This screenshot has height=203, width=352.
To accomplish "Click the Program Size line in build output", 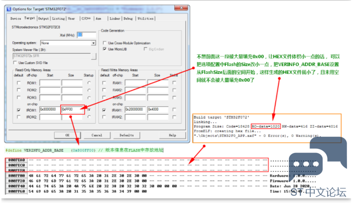I will pyautogui.click(x=266, y=126).
